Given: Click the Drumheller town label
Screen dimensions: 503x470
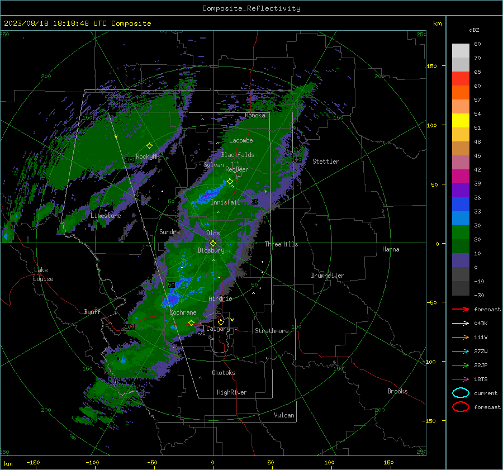Looking at the screenshot, I should tap(328, 276).
